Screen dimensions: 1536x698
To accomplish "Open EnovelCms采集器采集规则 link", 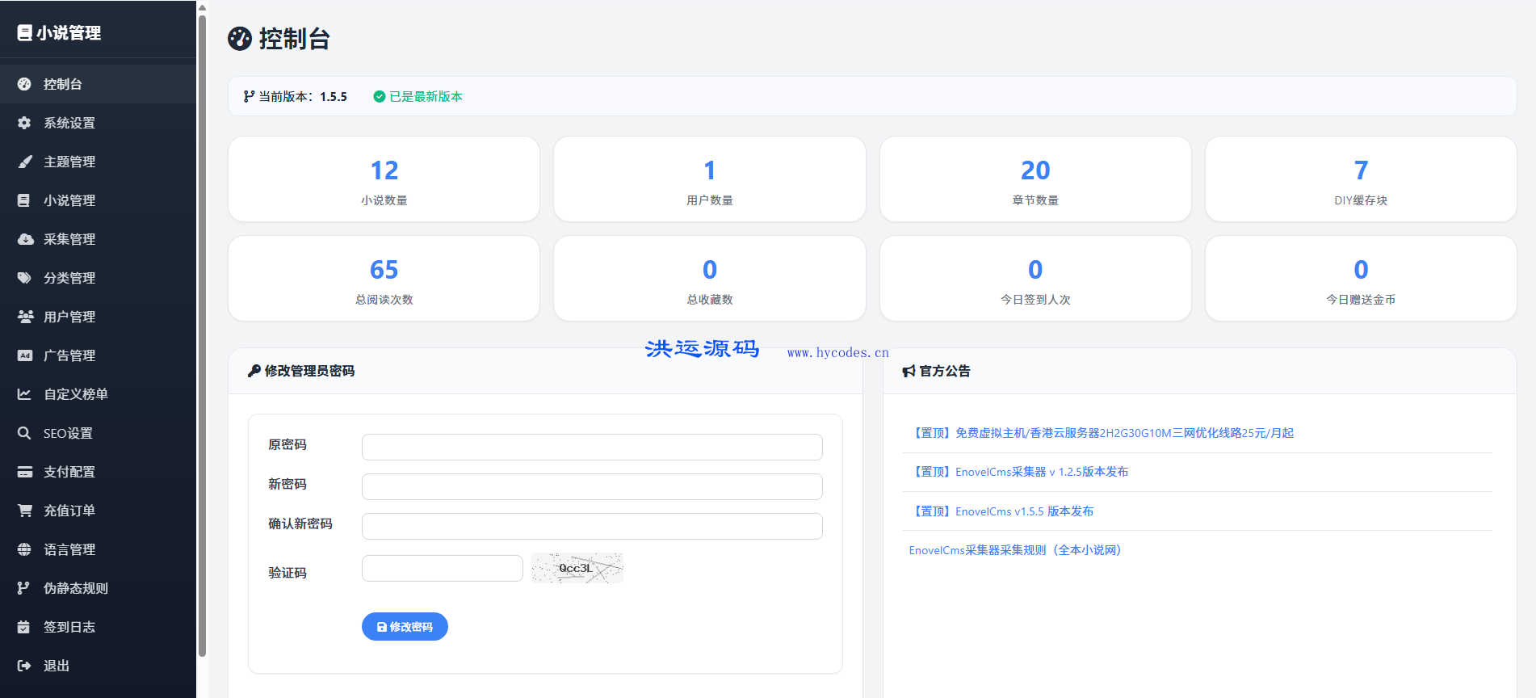I will (x=1018, y=550).
